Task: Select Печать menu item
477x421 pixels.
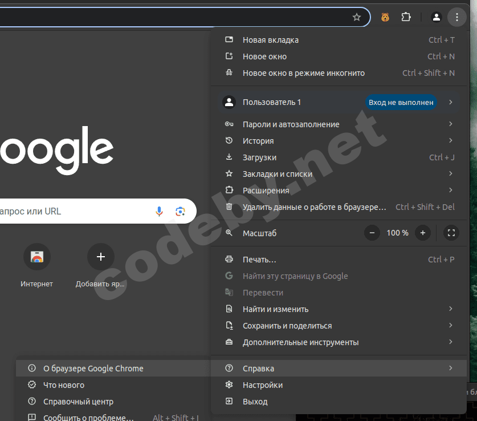Action: coord(339,260)
